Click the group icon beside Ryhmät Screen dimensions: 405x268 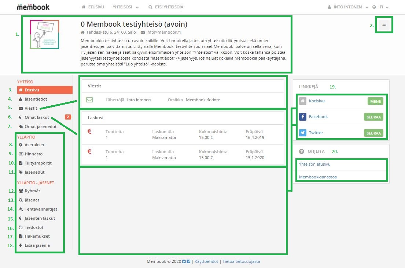pos(21,191)
